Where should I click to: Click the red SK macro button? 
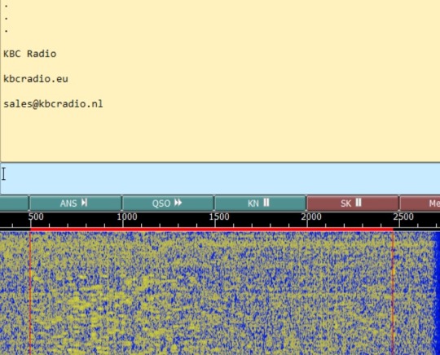(353, 203)
